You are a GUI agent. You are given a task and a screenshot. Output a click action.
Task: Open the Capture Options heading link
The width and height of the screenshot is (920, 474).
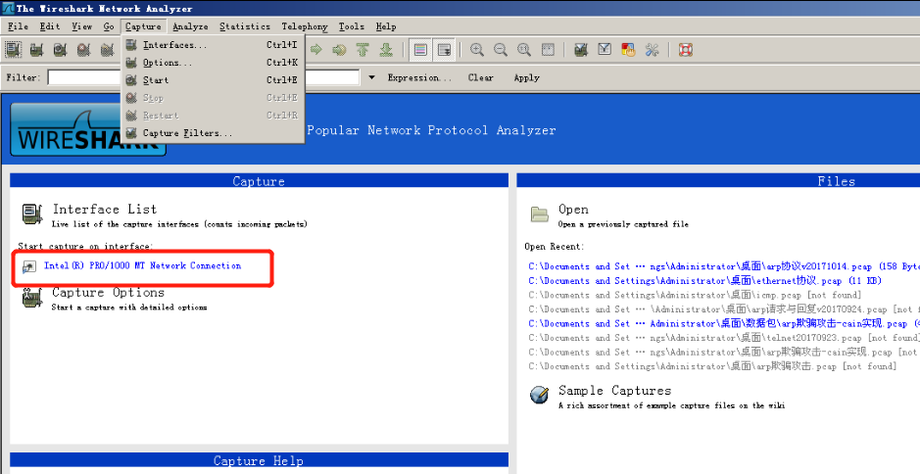pyautogui.click(x=108, y=292)
